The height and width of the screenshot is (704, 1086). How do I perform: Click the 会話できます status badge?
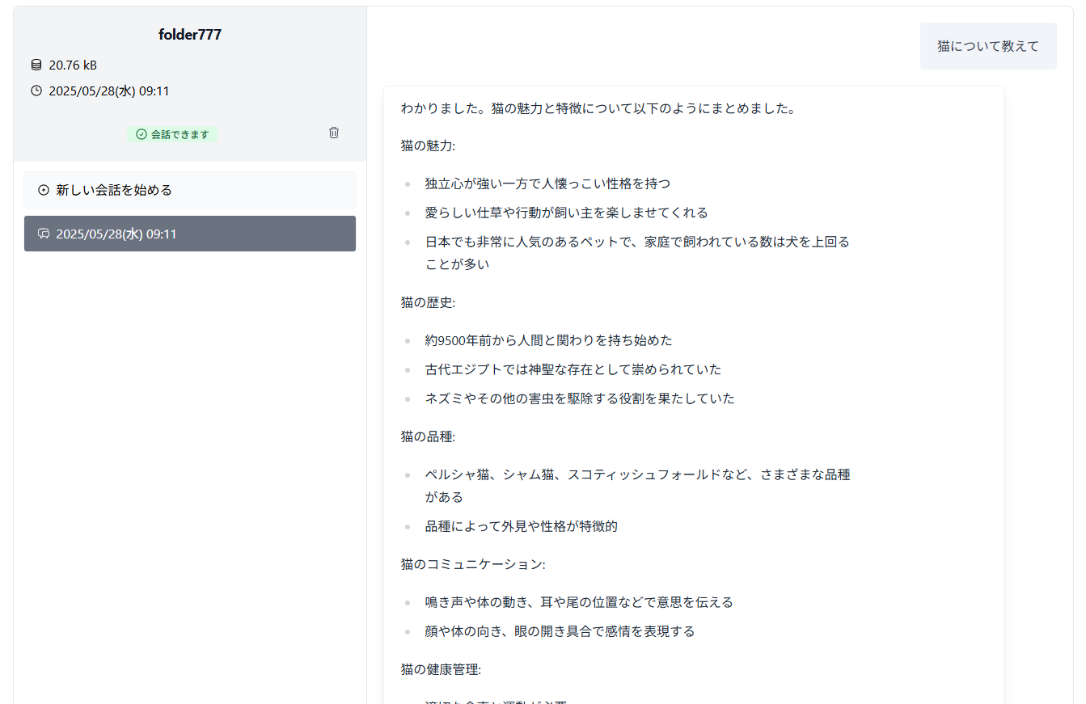click(x=172, y=134)
